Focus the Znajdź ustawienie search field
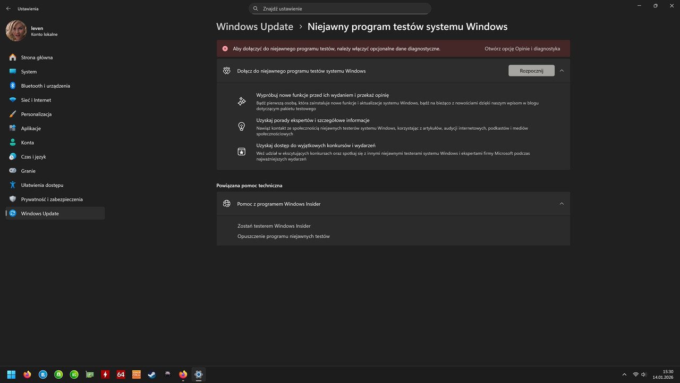 tap(340, 9)
